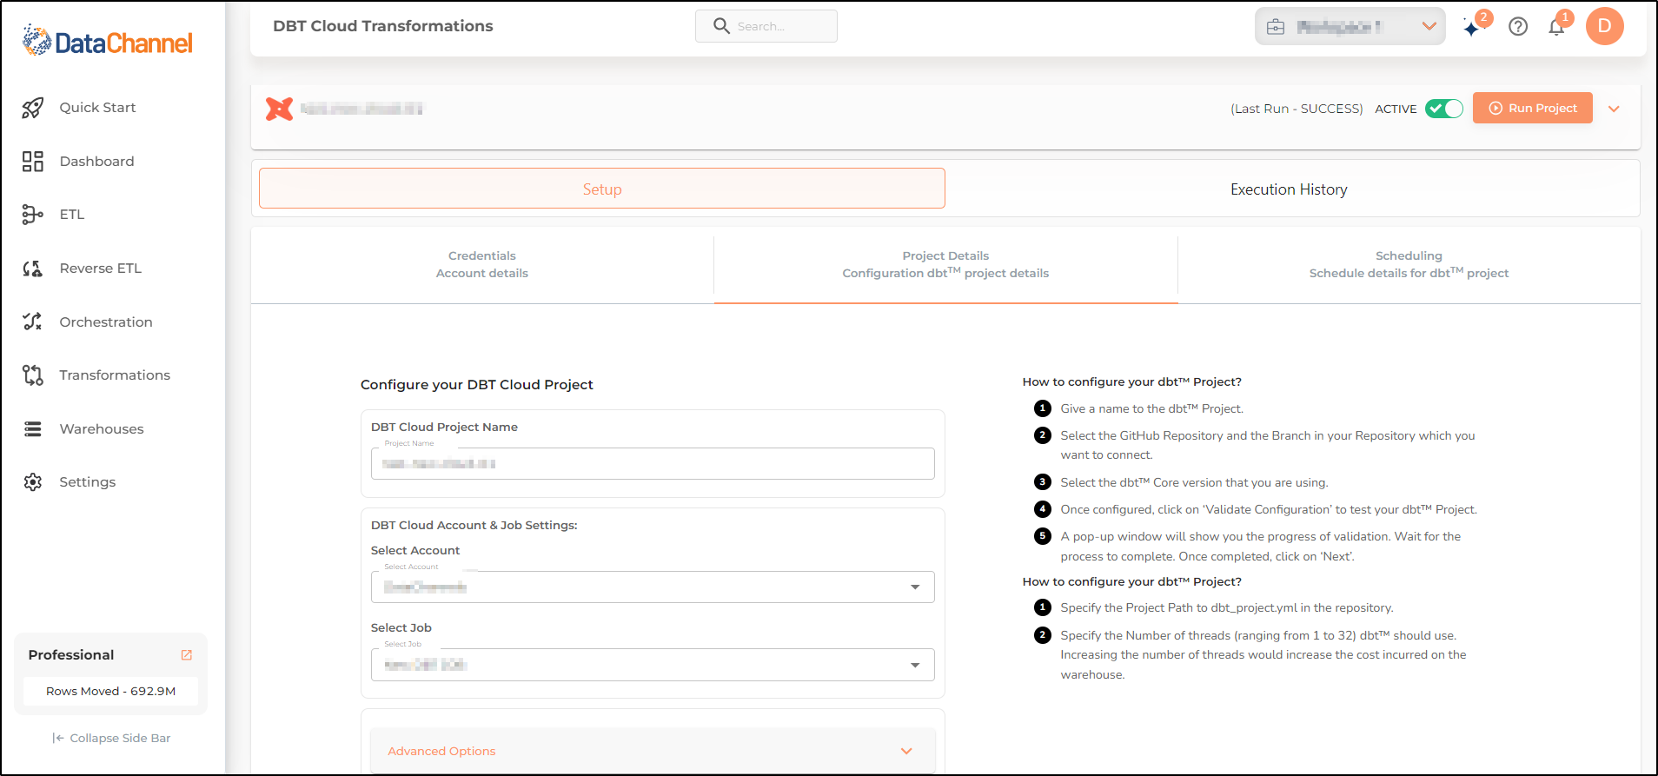1658x776 pixels.
Task: Click the search magnifier icon
Action: 721,26
